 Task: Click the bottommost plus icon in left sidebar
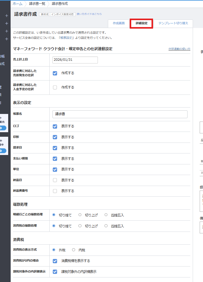[7, 39]
